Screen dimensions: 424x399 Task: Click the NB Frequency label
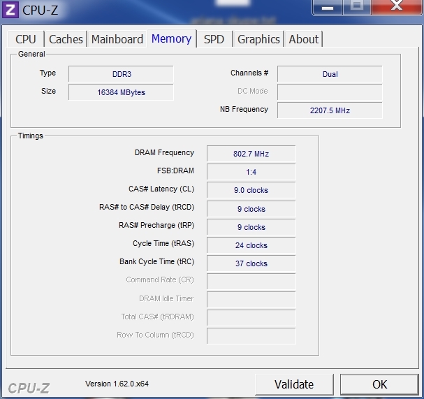244,109
